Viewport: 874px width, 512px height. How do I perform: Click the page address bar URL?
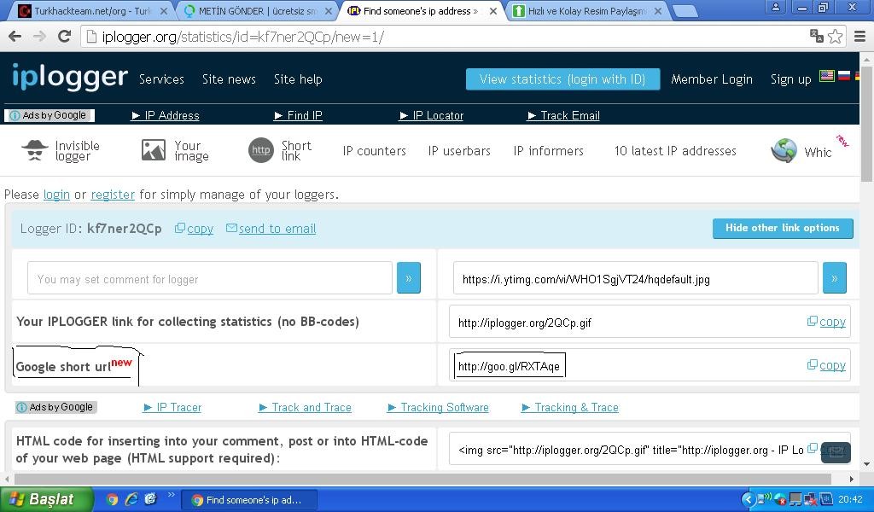click(243, 37)
